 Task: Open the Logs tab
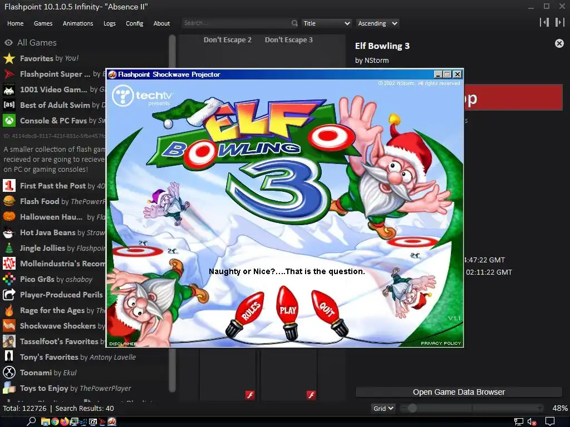pyautogui.click(x=110, y=23)
